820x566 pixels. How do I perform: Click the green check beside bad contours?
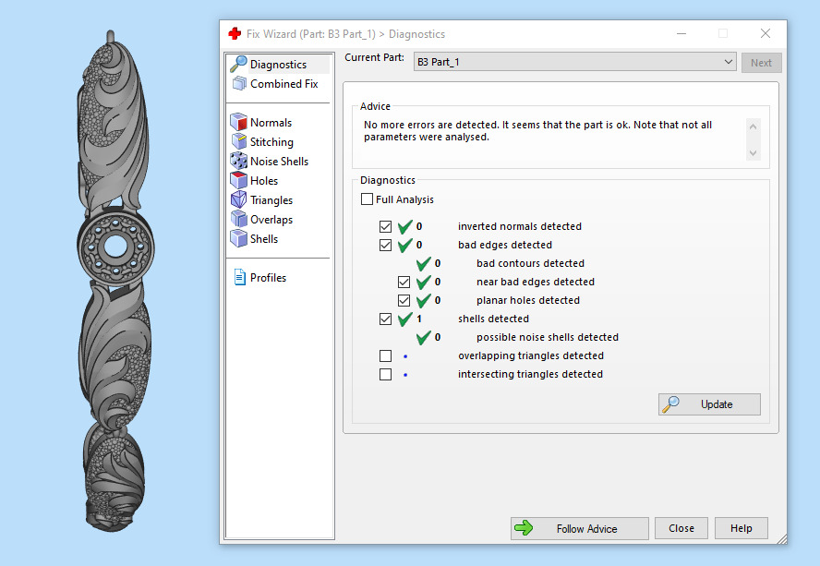click(x=423, y=264)
